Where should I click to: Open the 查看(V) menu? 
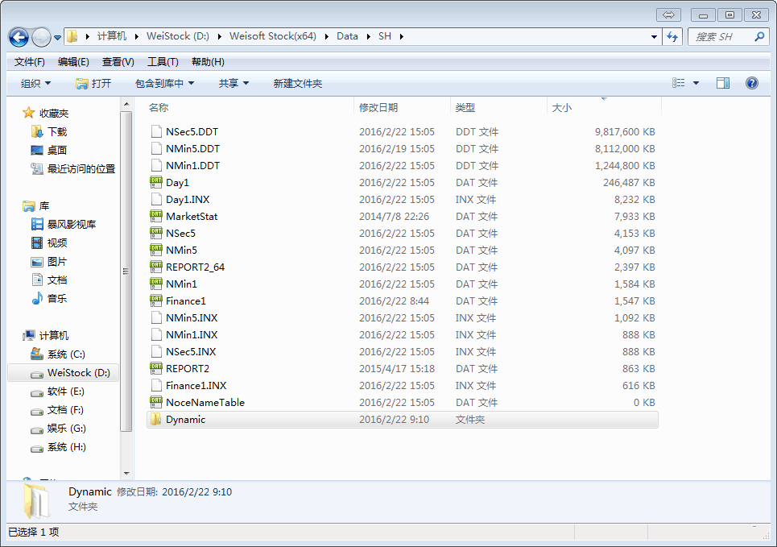click(118, 62)
